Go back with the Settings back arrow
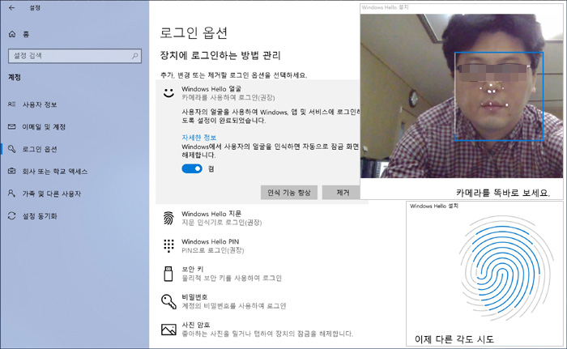 12,7
